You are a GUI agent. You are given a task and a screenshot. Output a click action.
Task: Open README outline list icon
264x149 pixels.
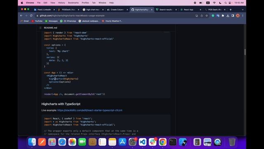pyautogui.click(x=40, y=28)
